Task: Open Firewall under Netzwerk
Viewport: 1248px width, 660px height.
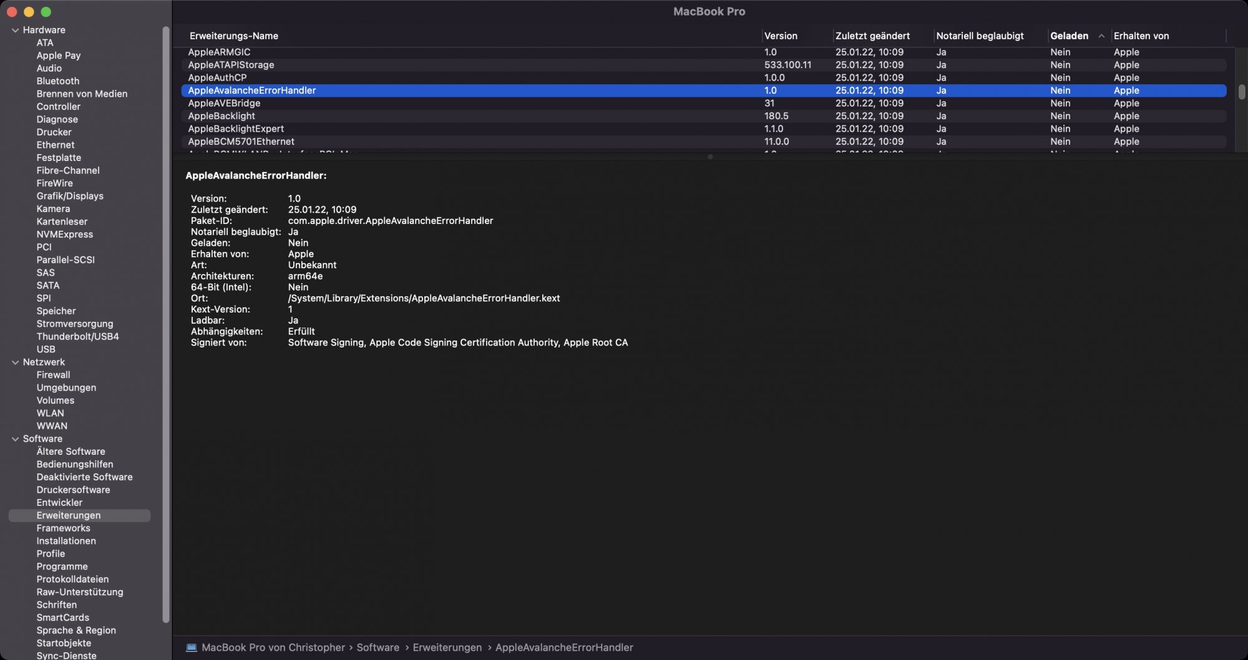Action: tap(53, 376)
